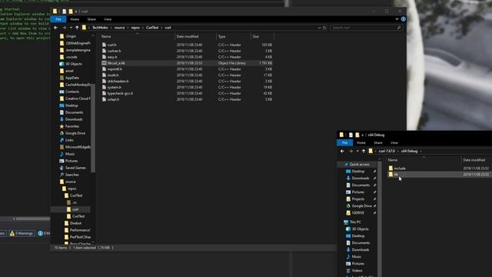Open 3D Objects under This PC
Screen dimensions: 492x277
coord(360,229)
